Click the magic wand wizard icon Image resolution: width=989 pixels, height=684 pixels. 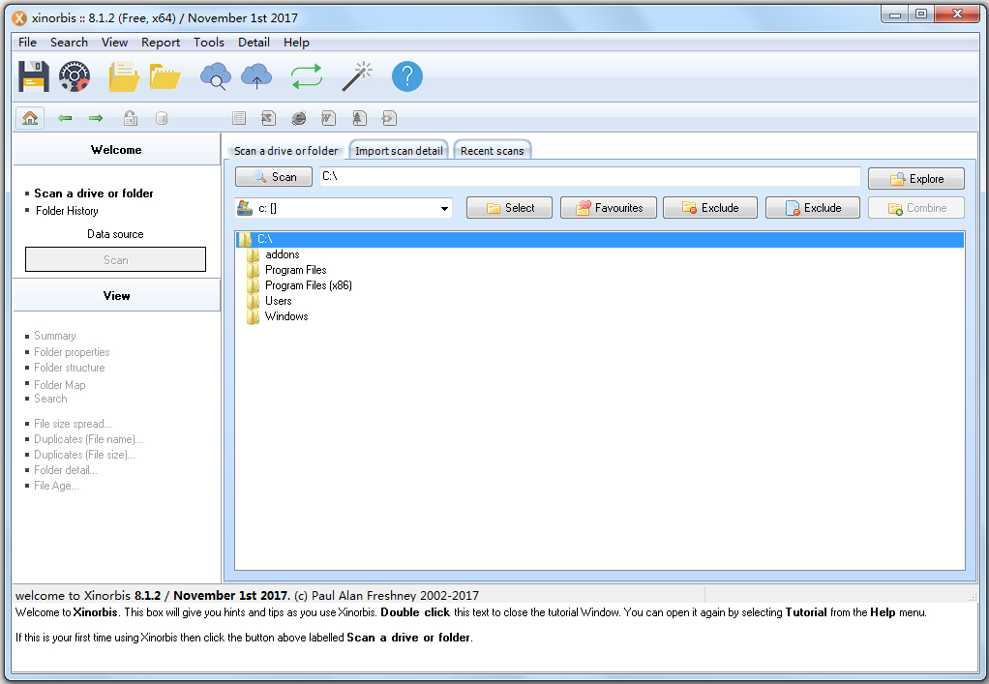(357, 76)
